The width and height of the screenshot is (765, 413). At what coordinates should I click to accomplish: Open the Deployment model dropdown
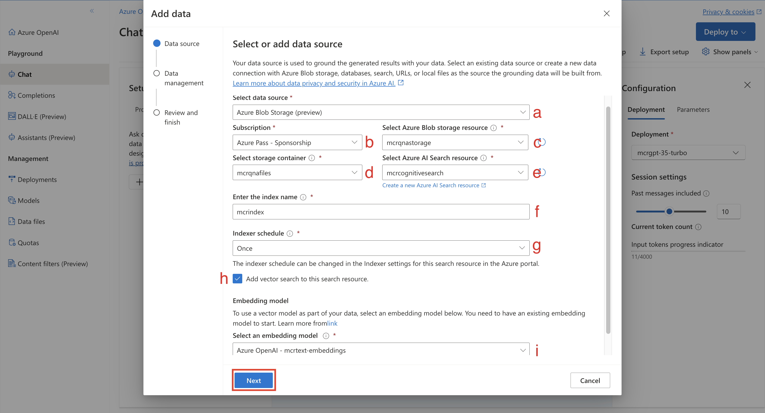click(688, 153)
